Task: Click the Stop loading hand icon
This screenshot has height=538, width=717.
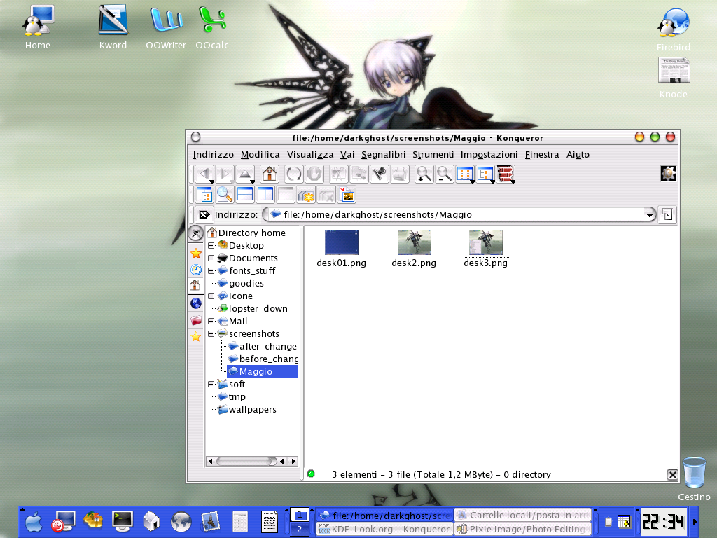Action: pyautogui.click(x=314, y=174)
